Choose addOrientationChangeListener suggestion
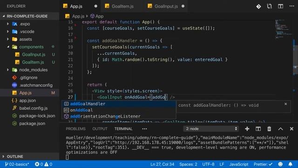This screenshot has width=298, height=168. click(x=119, y=116)
